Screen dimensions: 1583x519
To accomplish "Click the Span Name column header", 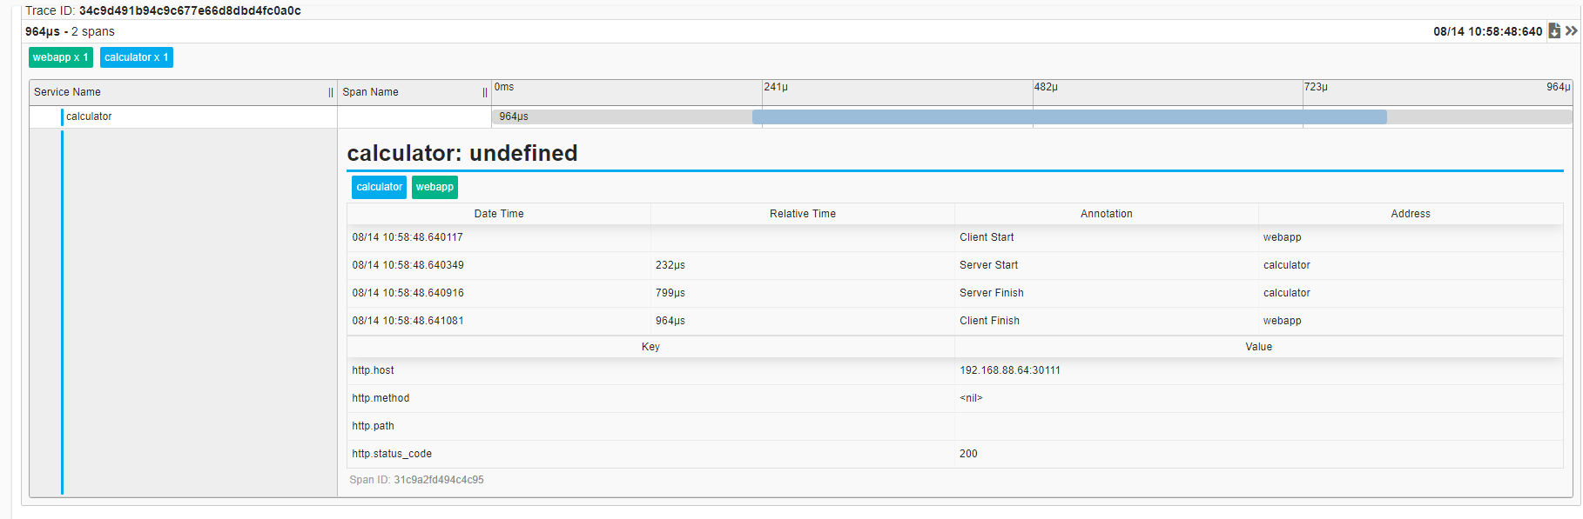I will [x=370, y=92].
